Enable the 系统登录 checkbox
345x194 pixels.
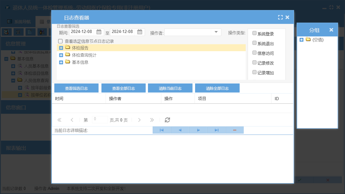coord(255,34)
